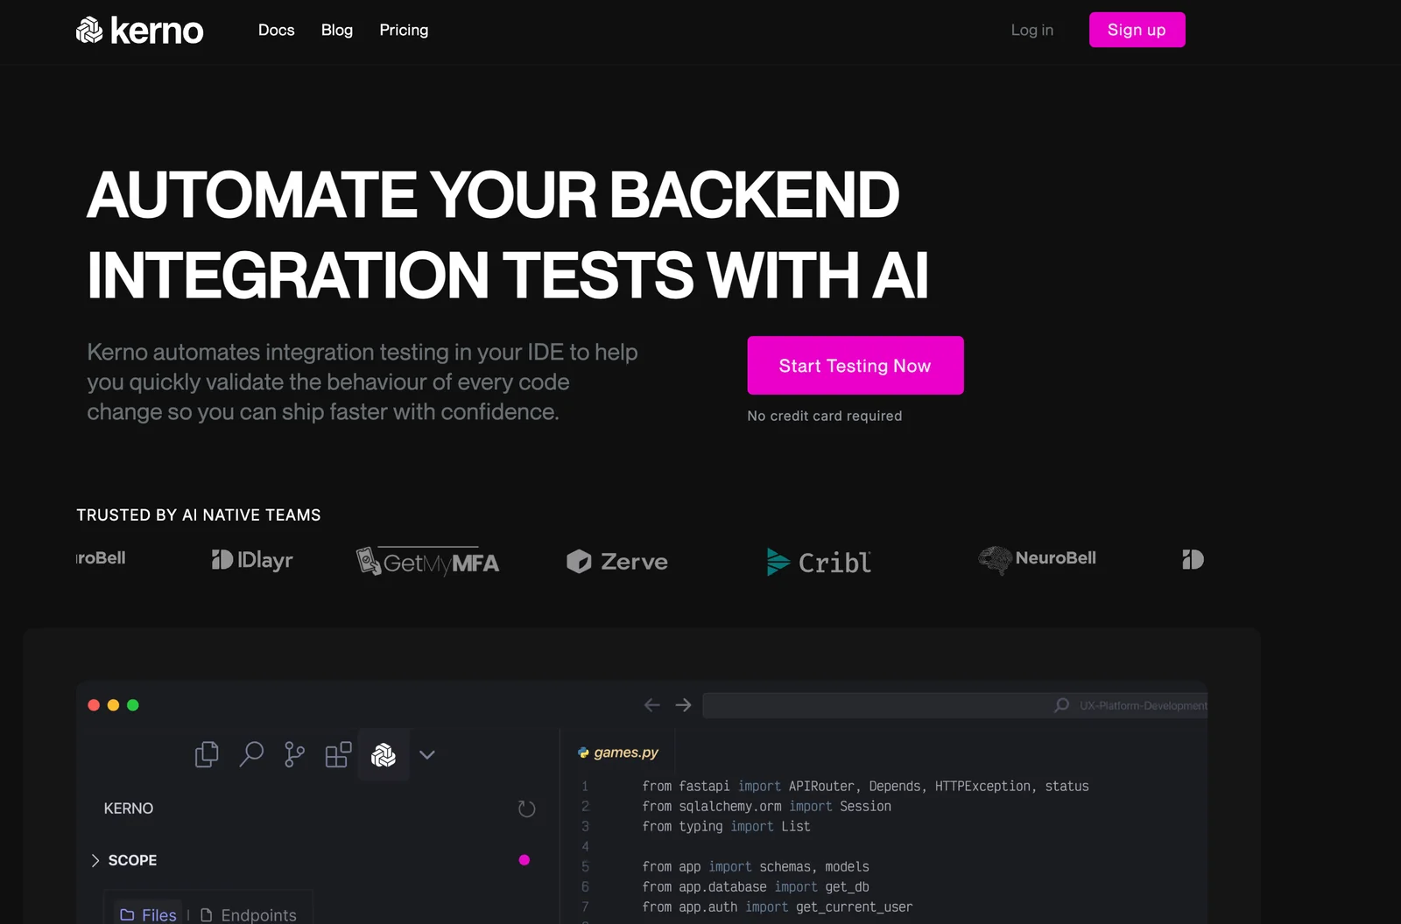Expand the SCOPE section
The height and width of the screenshot is (924, 1401).
click(x=95, y=860)
